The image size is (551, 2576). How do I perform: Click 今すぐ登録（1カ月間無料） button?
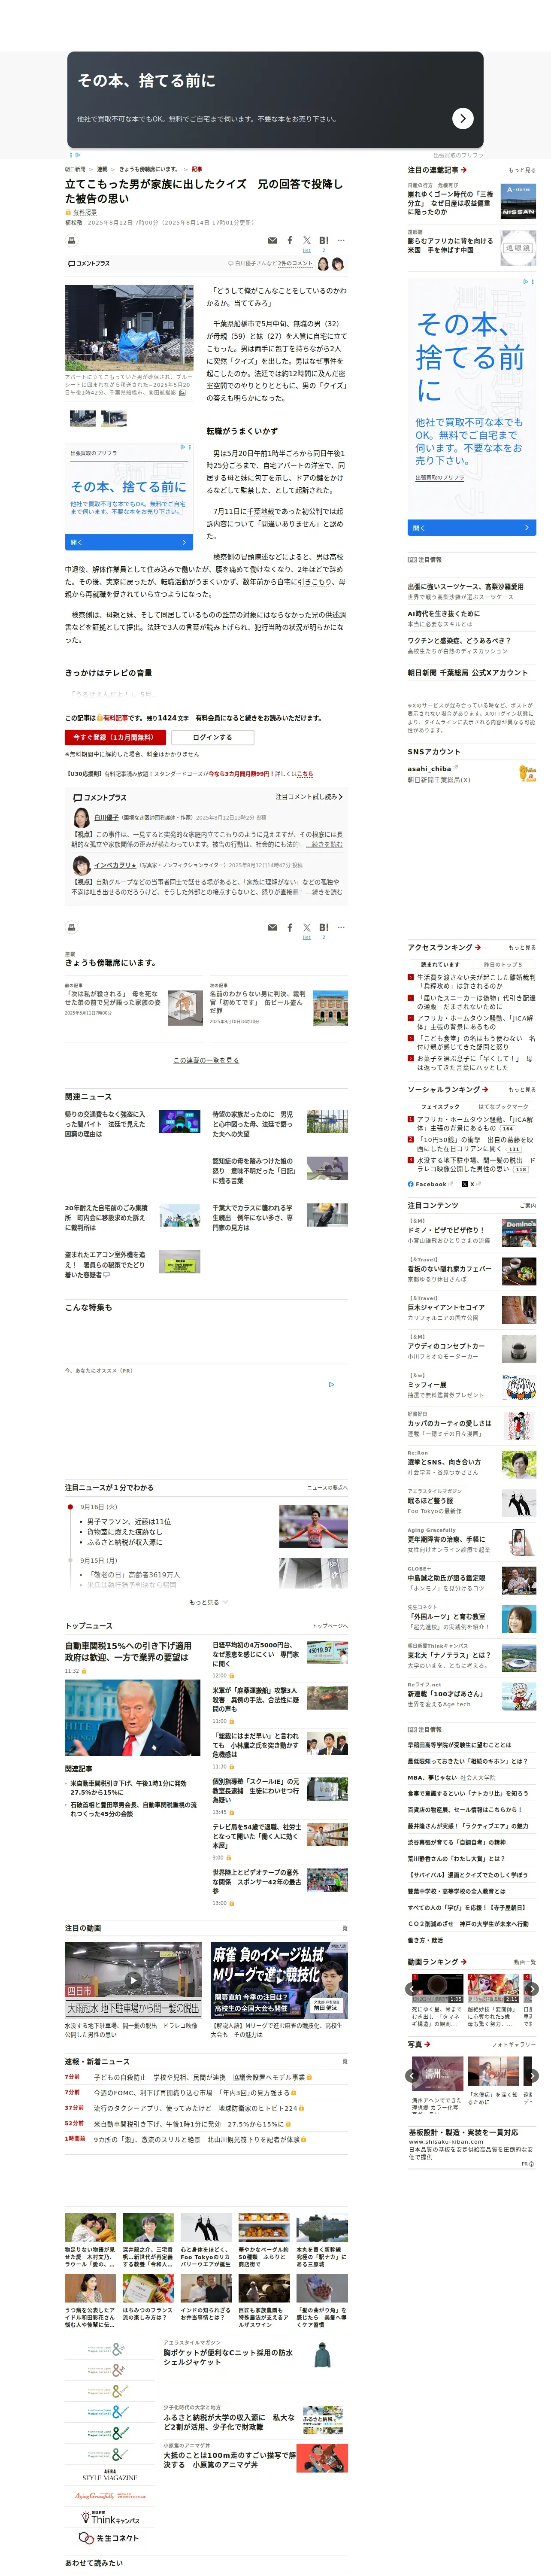click(115, 737)
